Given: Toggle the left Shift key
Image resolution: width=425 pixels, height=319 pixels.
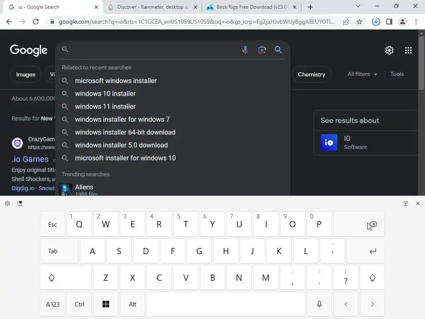Looking at the screenshot, I should (x=66, y=277).
